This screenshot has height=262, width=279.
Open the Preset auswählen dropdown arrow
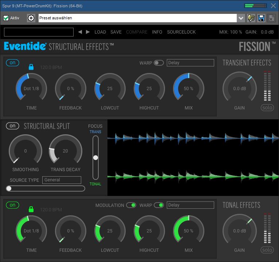pyautogui.click(x=241, y=18)
